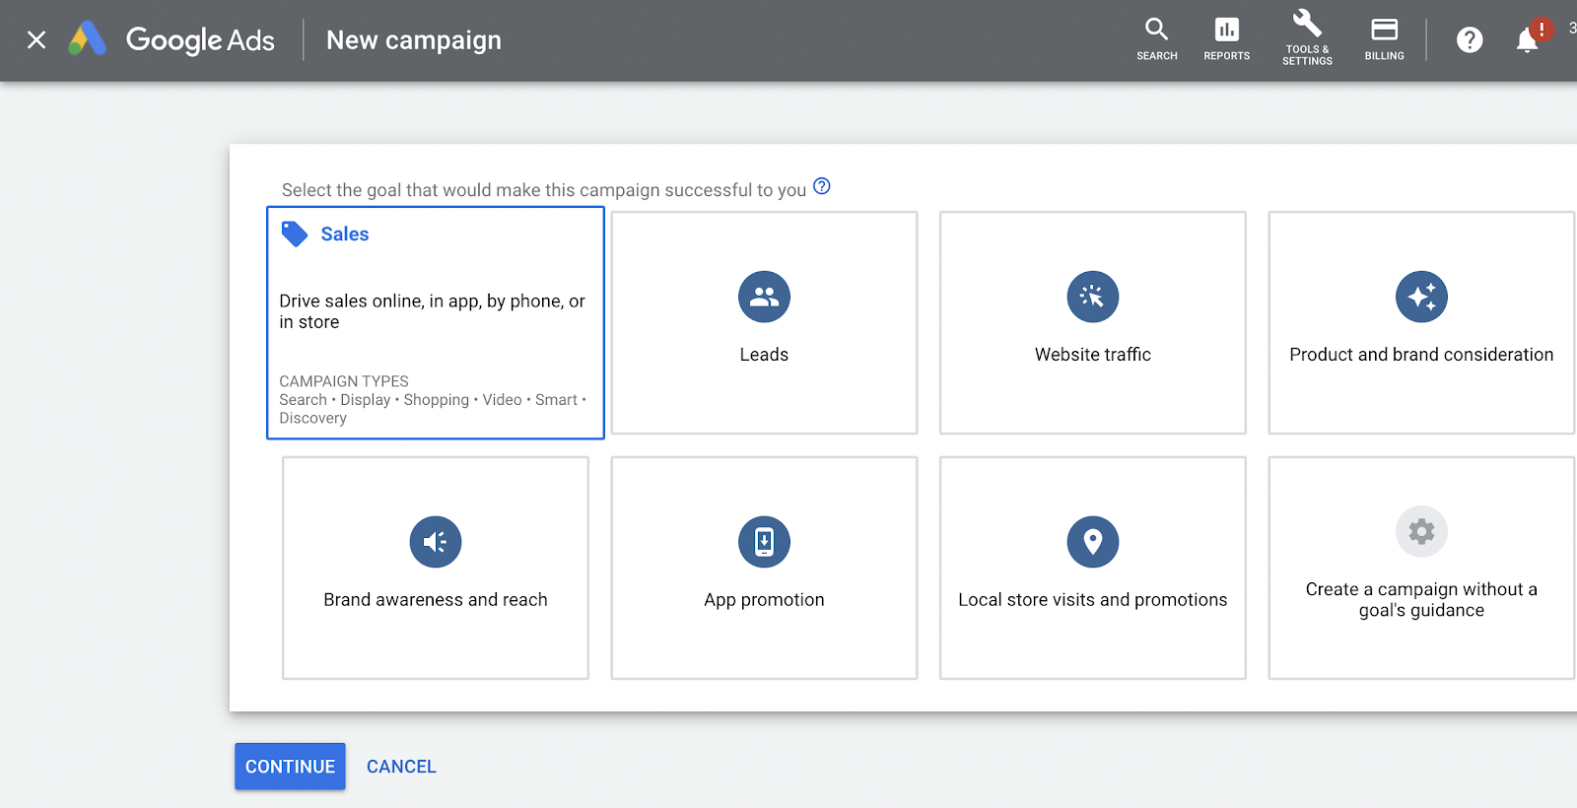Open the Help question mark icon
This screenshot has width=1577, height=808.
point(1470,39)
